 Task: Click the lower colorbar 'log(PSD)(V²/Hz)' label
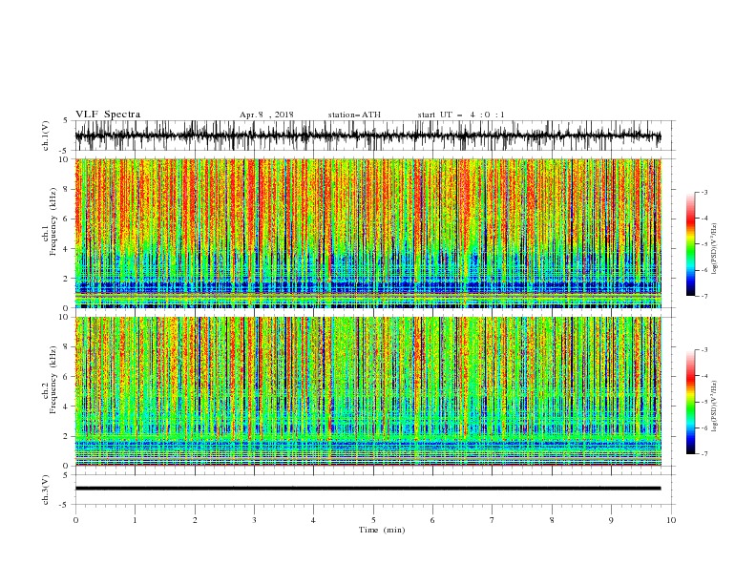[x=715, y=406]
